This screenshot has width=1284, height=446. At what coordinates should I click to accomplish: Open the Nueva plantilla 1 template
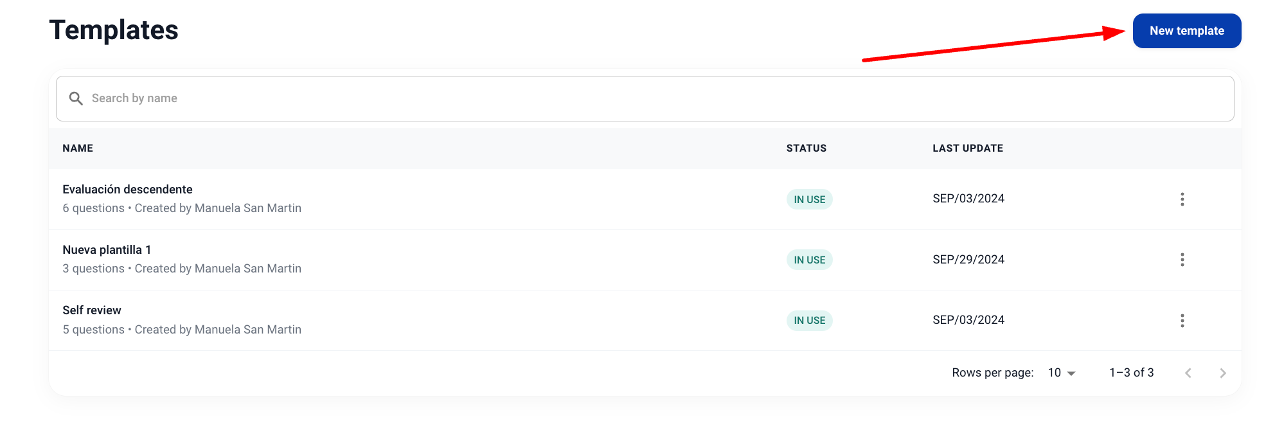(x=107, y=250)
